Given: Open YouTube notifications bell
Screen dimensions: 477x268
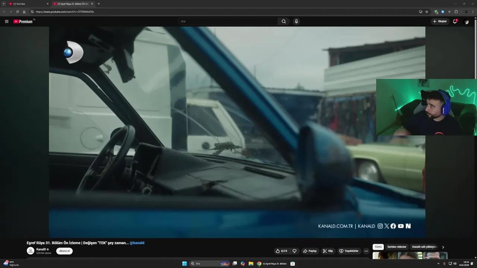Looking at the screenshot, I should [x=455, y=21].
